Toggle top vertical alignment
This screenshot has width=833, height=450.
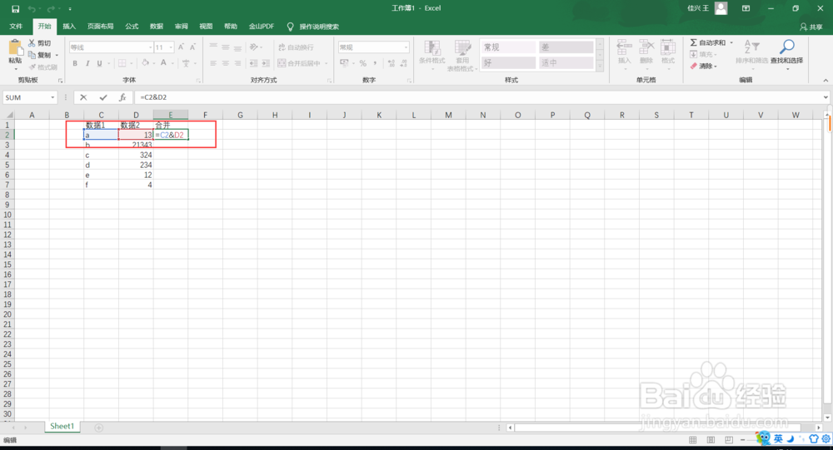pos(213,47)
